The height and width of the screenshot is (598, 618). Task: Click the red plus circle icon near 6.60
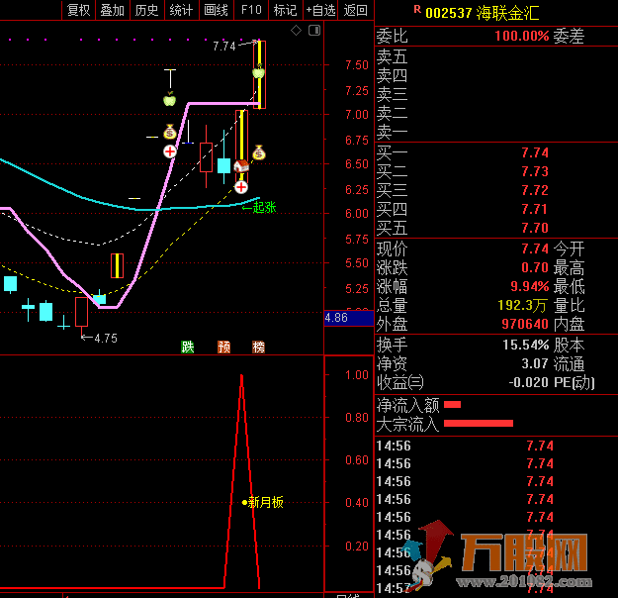point(170,151)
